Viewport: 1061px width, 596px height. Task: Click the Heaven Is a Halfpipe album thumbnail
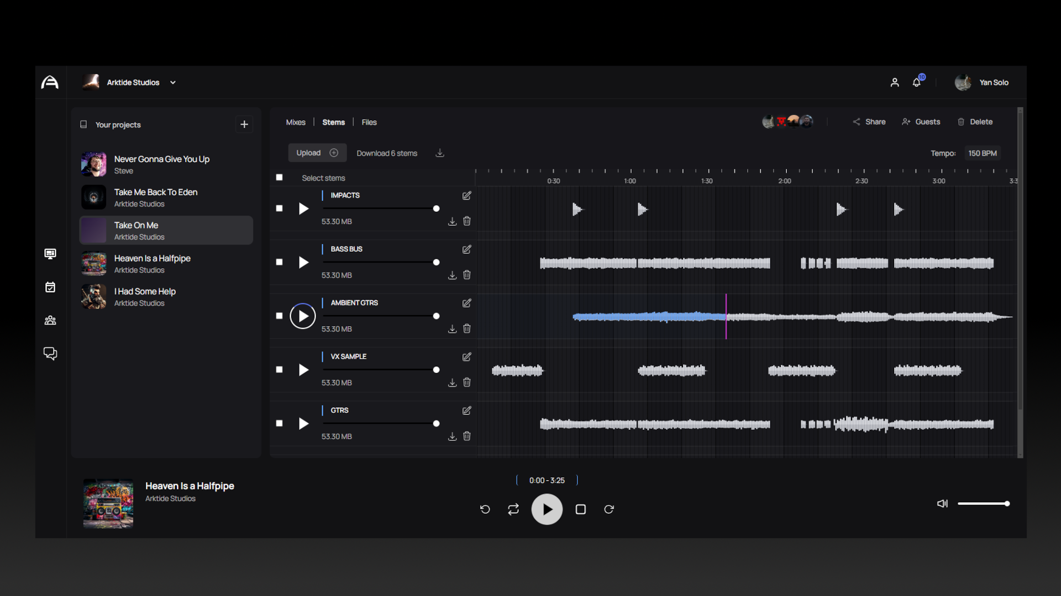pos(108,503)
